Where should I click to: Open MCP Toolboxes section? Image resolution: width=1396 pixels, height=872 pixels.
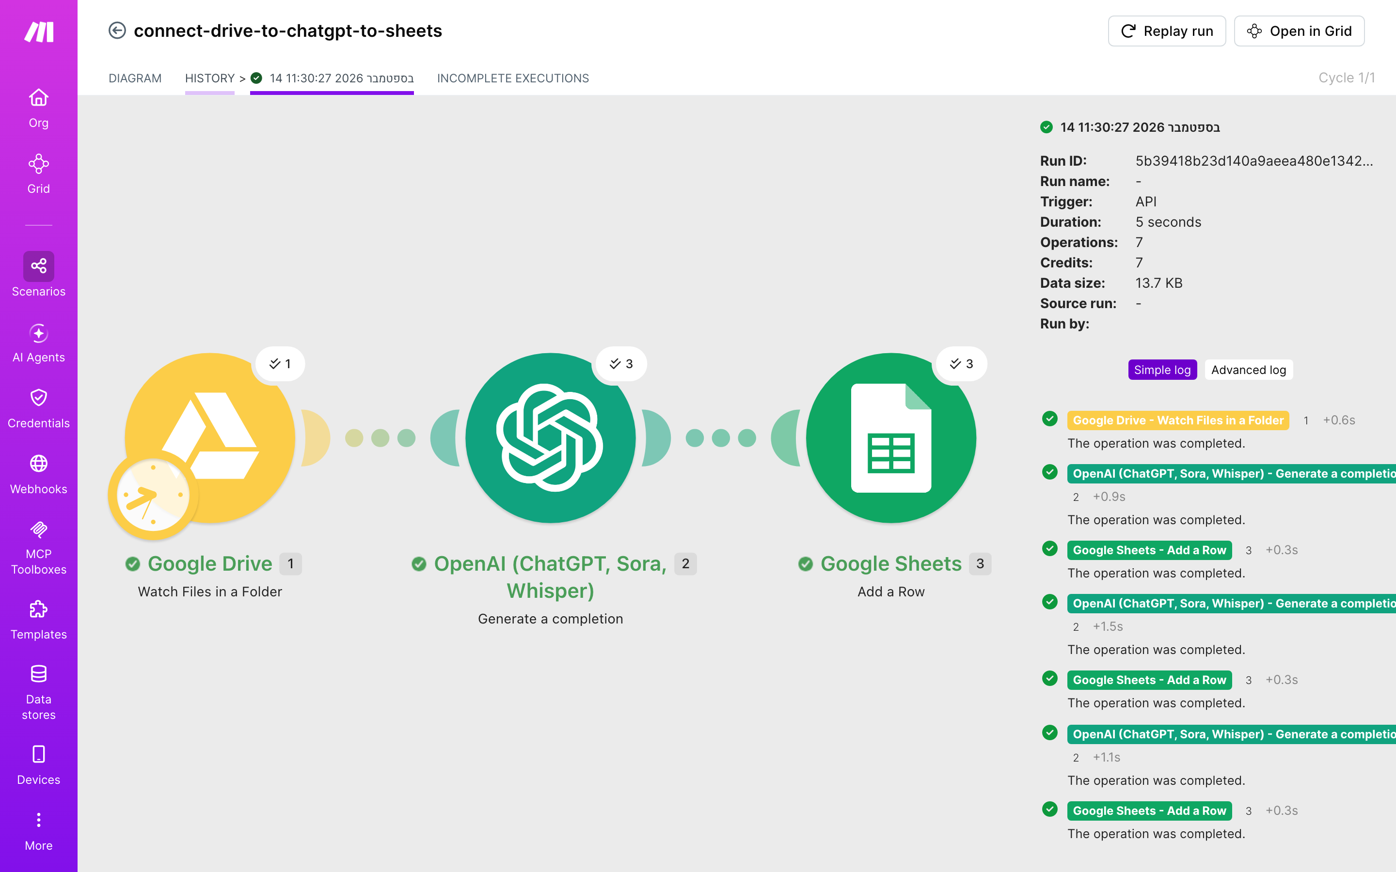pyautogui.click(x=39, y=548)
